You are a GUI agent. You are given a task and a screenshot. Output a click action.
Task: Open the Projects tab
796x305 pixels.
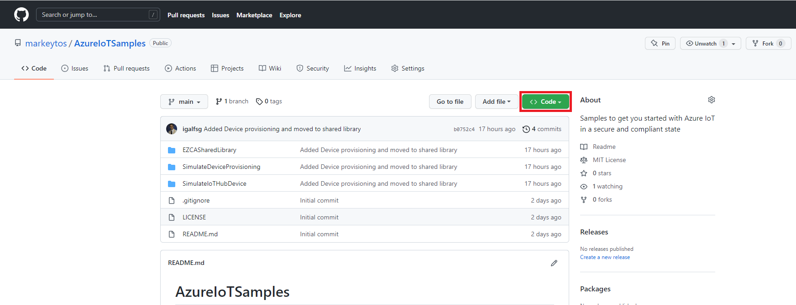pyautogui.click(x=227, y=68)
